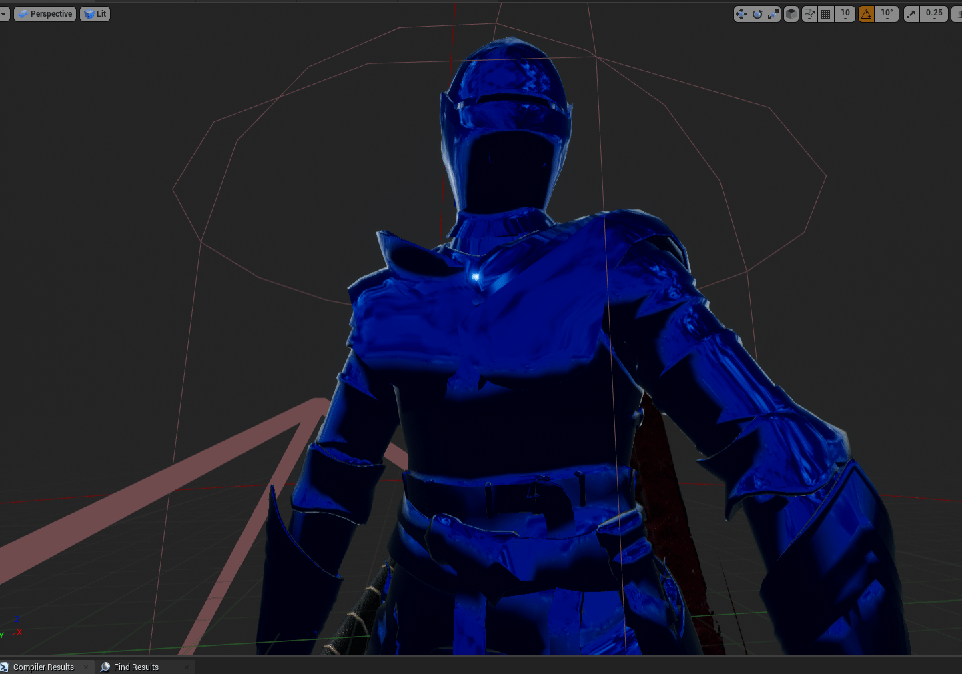Viewport: 962px width, 674px height.
Task: Toggle surface snapping icon
Action: tap(809, 14)
